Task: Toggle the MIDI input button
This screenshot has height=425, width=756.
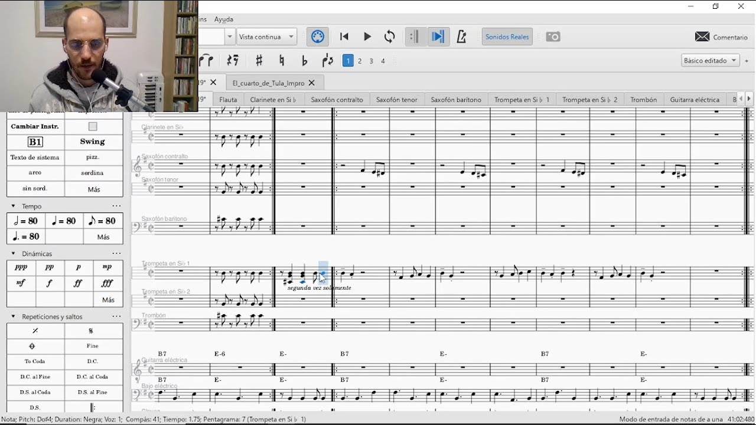Action: tap(318, 37)
